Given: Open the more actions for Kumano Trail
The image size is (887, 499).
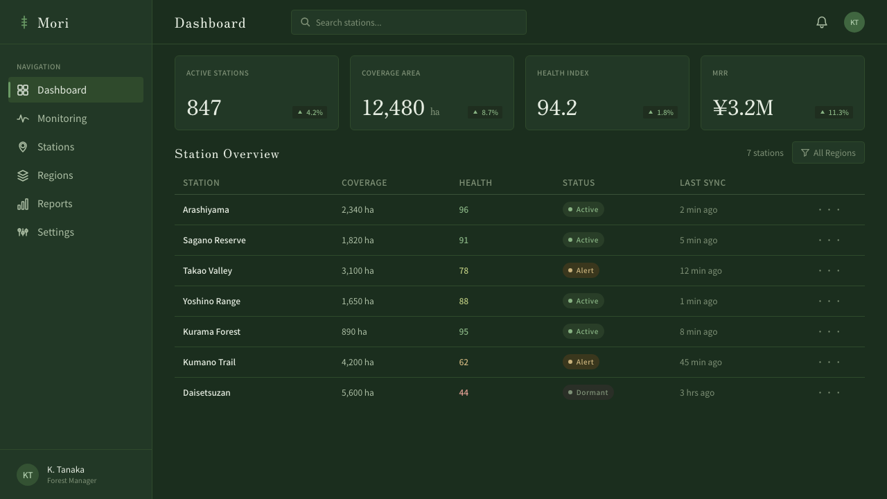Looking at the screenshot, I should [829, 362].
